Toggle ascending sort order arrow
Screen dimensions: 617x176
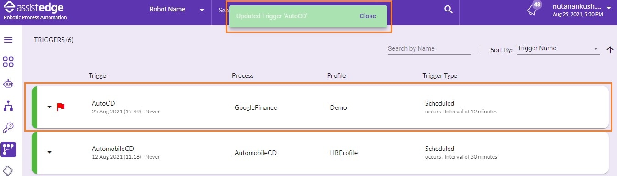(x=610, y=49)
